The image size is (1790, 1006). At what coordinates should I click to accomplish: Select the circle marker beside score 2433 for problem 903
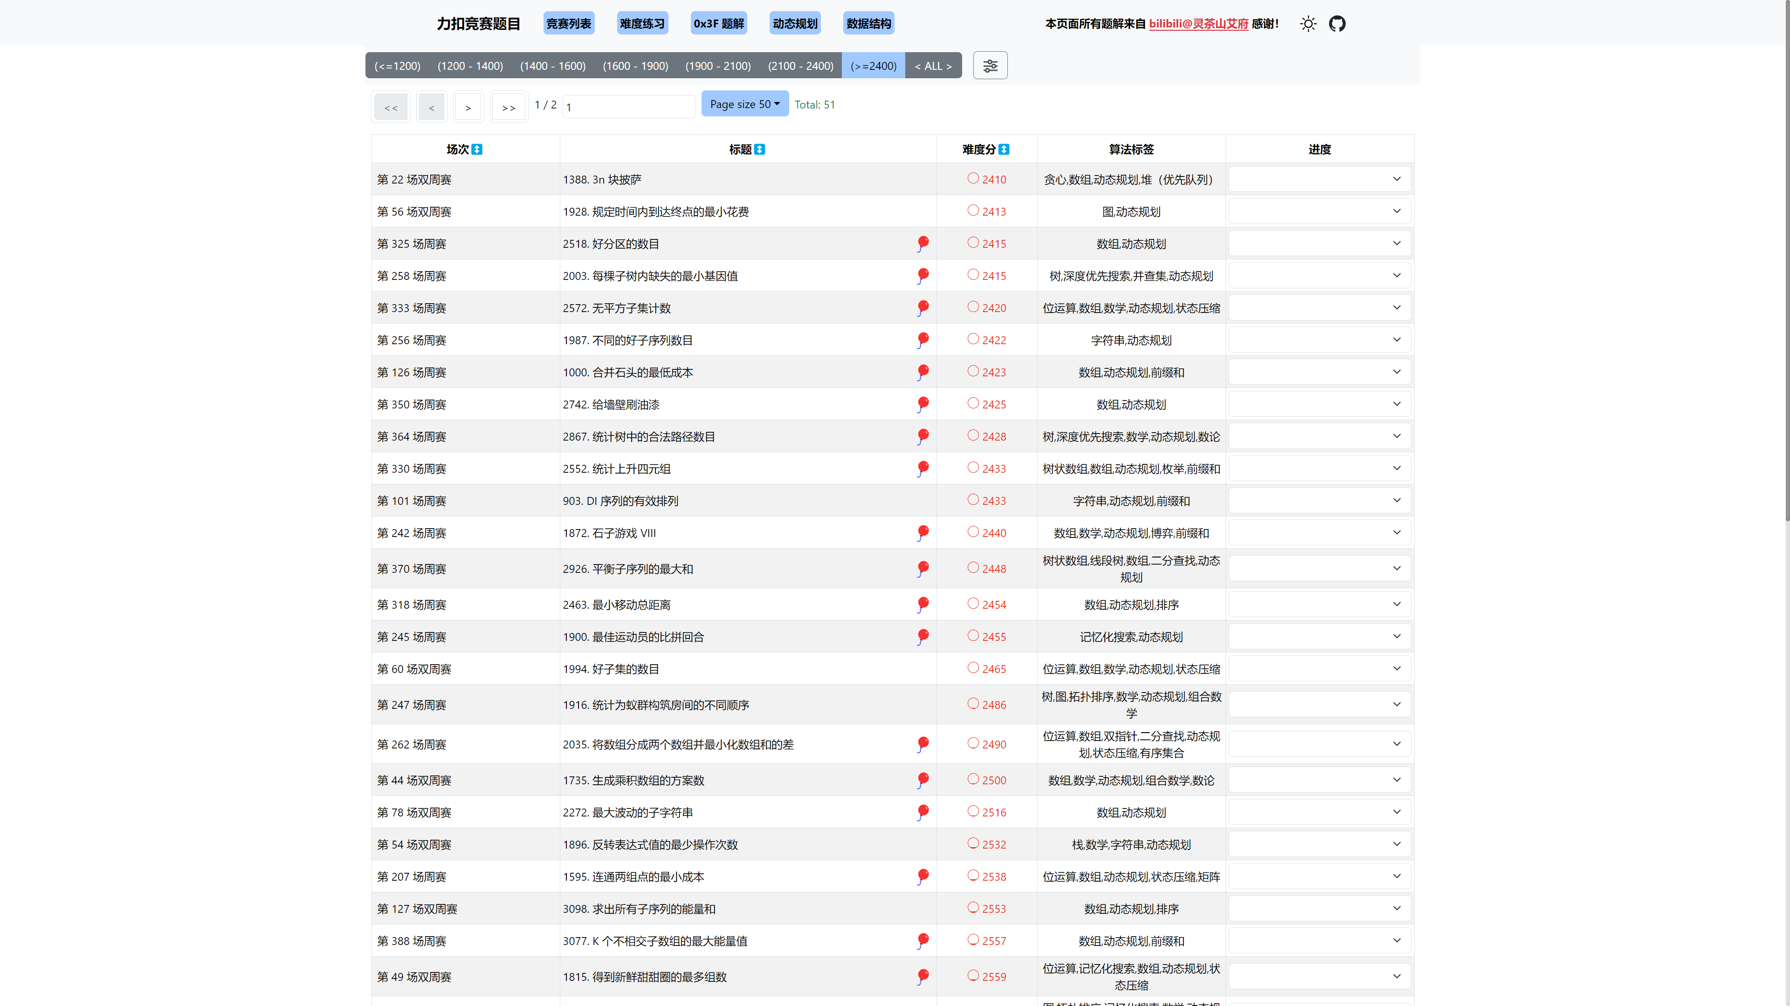(973, 500)
